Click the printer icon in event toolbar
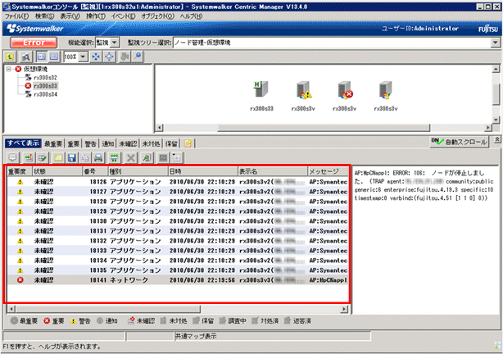 98,157
